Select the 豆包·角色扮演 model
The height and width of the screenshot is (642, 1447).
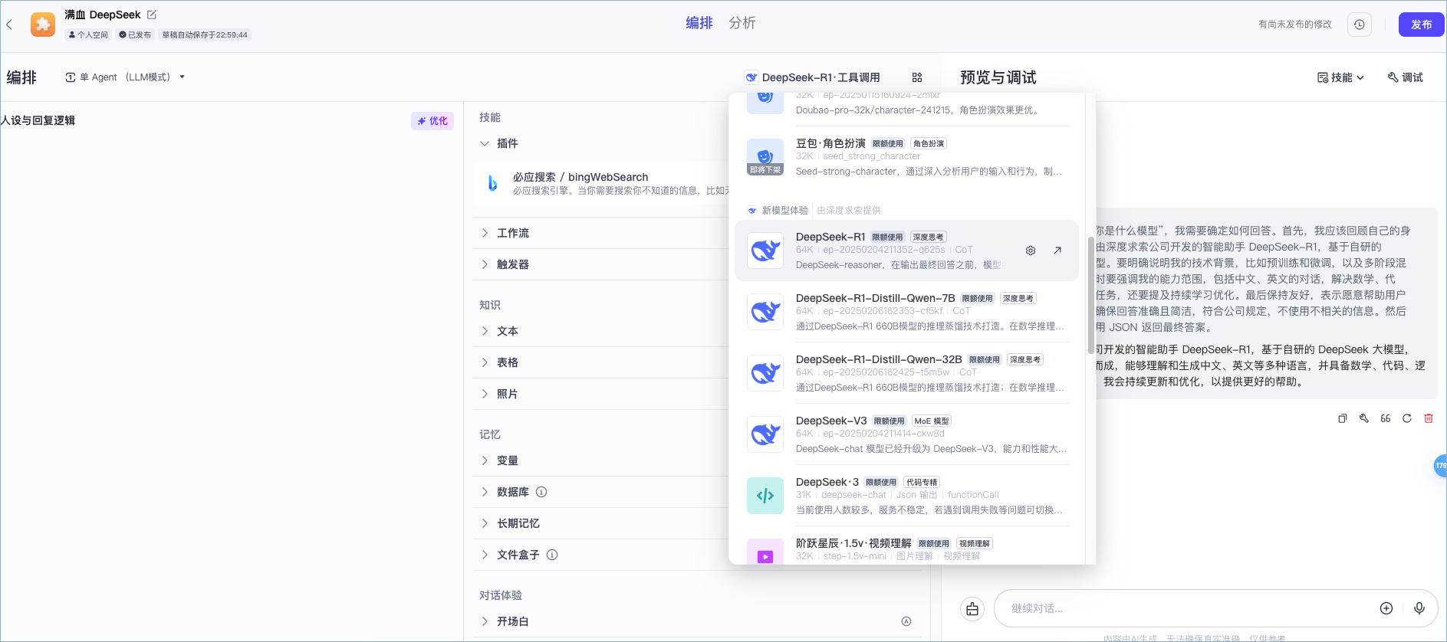coord(906,157)
